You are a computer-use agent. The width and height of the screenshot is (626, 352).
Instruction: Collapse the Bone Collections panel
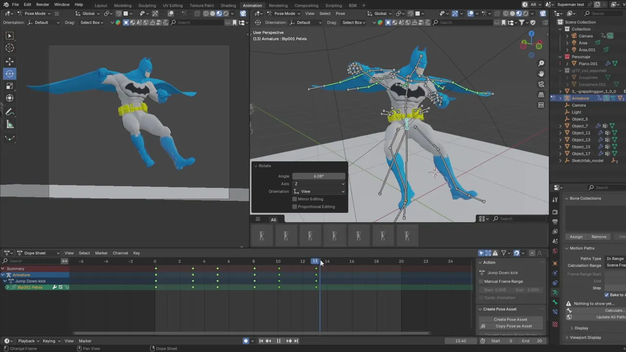tap(567, 198)
